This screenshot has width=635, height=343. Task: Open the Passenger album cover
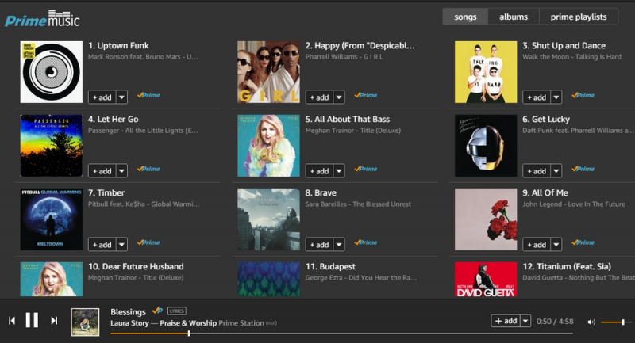52,146
